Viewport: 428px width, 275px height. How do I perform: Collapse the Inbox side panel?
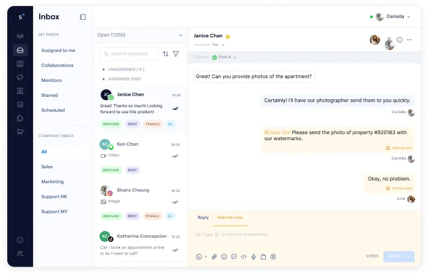pos(83,17)
